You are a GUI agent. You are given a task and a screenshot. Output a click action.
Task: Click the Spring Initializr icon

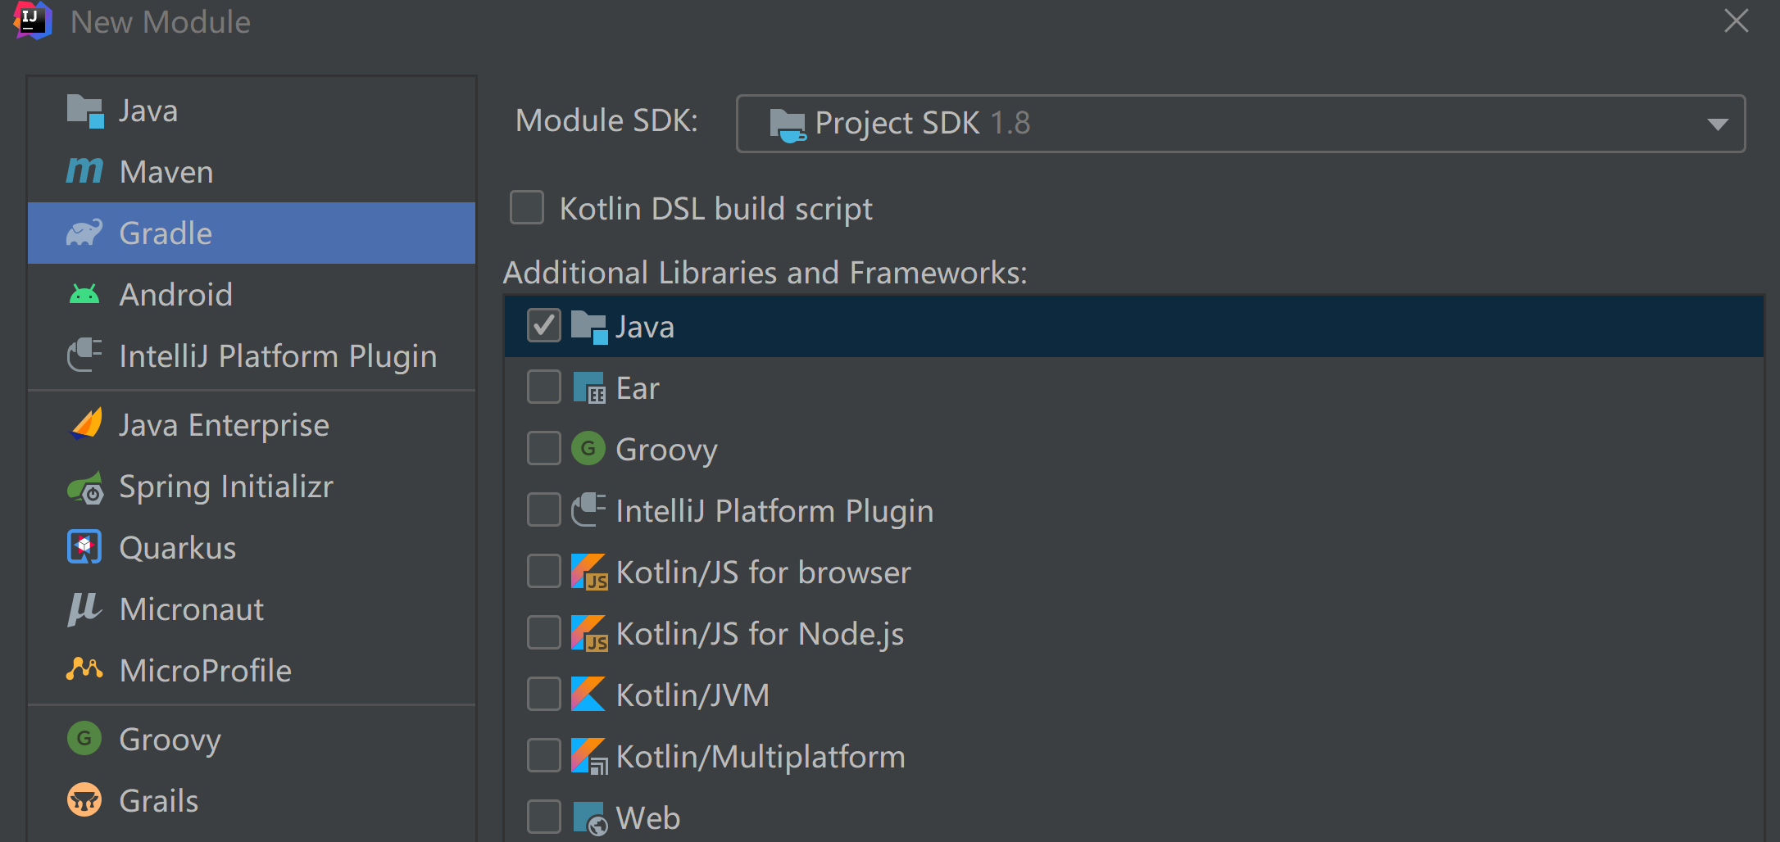tap(85, 487)
